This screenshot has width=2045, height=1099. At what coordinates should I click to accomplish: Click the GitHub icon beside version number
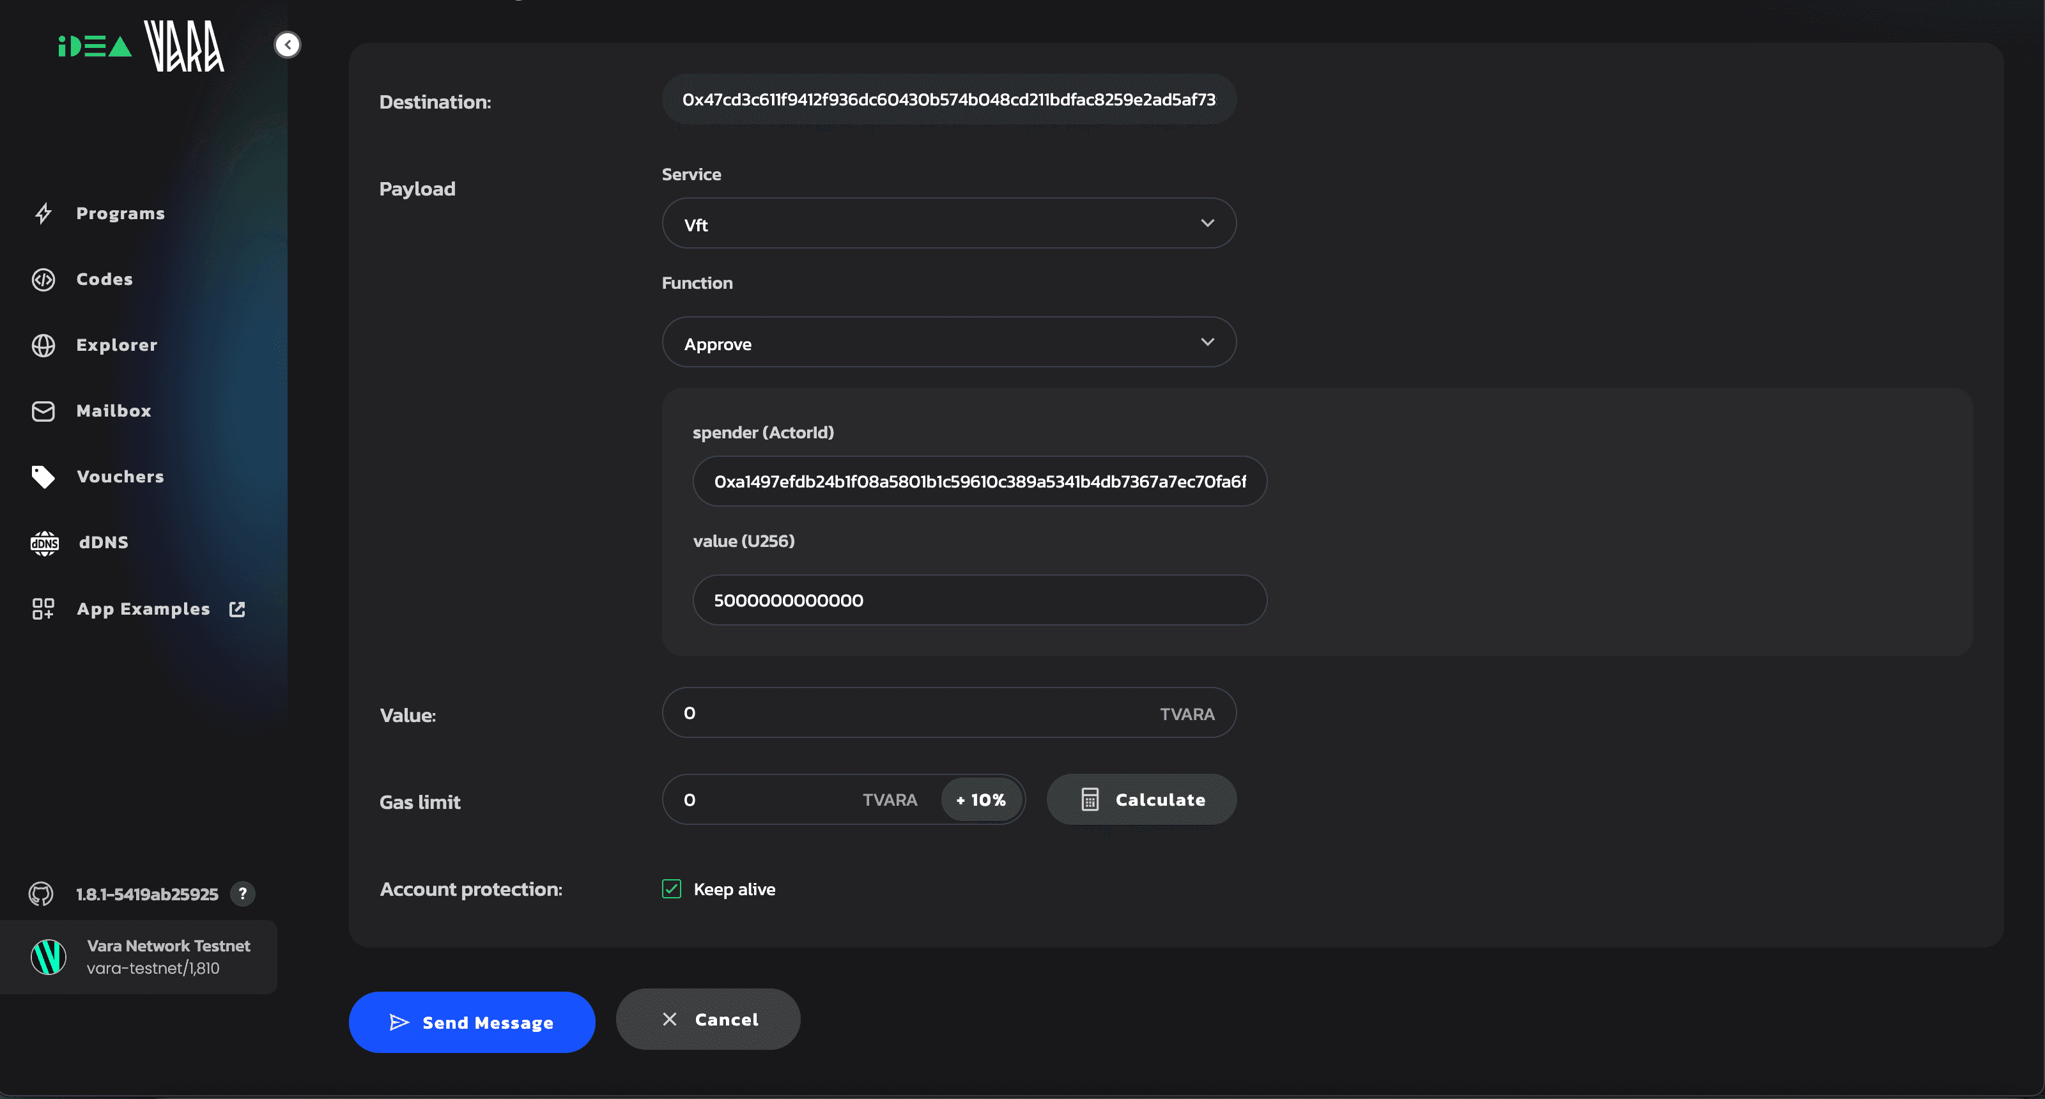[x=42, y=895]
